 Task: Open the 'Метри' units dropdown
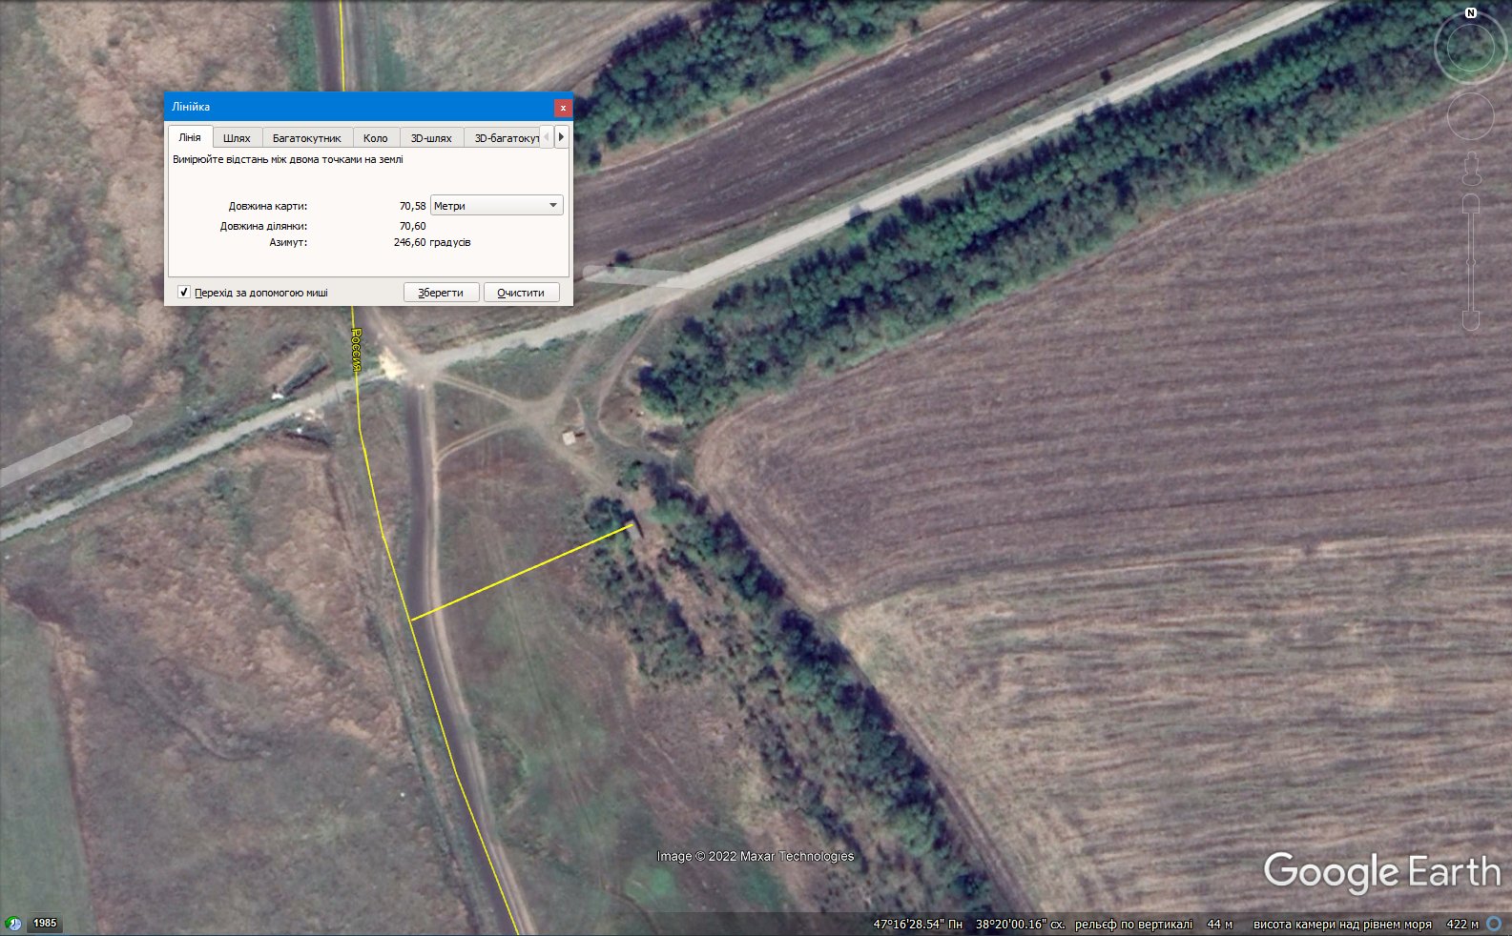click(x=496, y=206)
